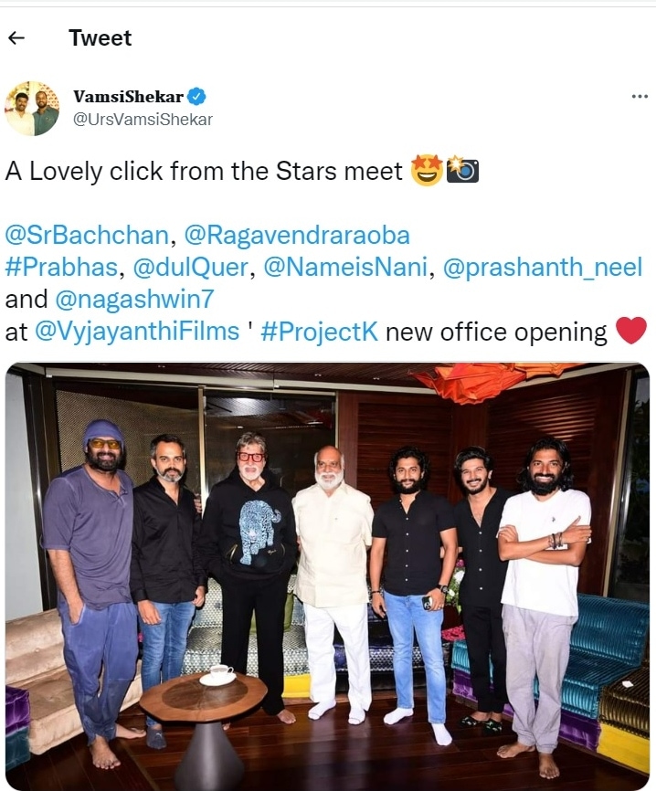Visit the @prashanth_neel profile link
The height and width of the screenshot is (791, 656).
coord(532,268)
